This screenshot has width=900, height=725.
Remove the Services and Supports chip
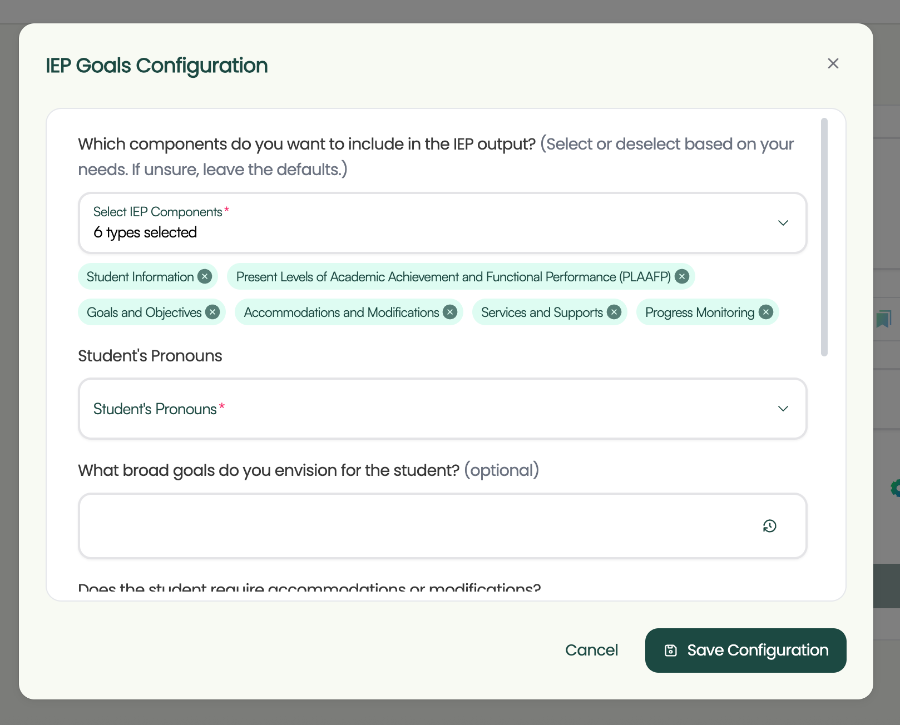[614, 312]
